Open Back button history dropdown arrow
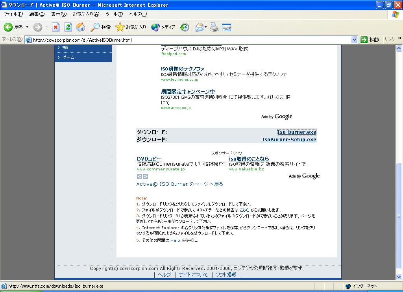The image size is (403, 292). [x=27, y=27]
